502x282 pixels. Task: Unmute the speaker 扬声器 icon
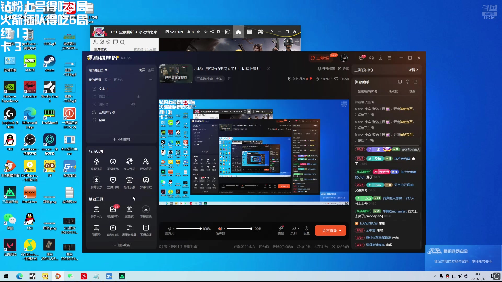point(220,228)
